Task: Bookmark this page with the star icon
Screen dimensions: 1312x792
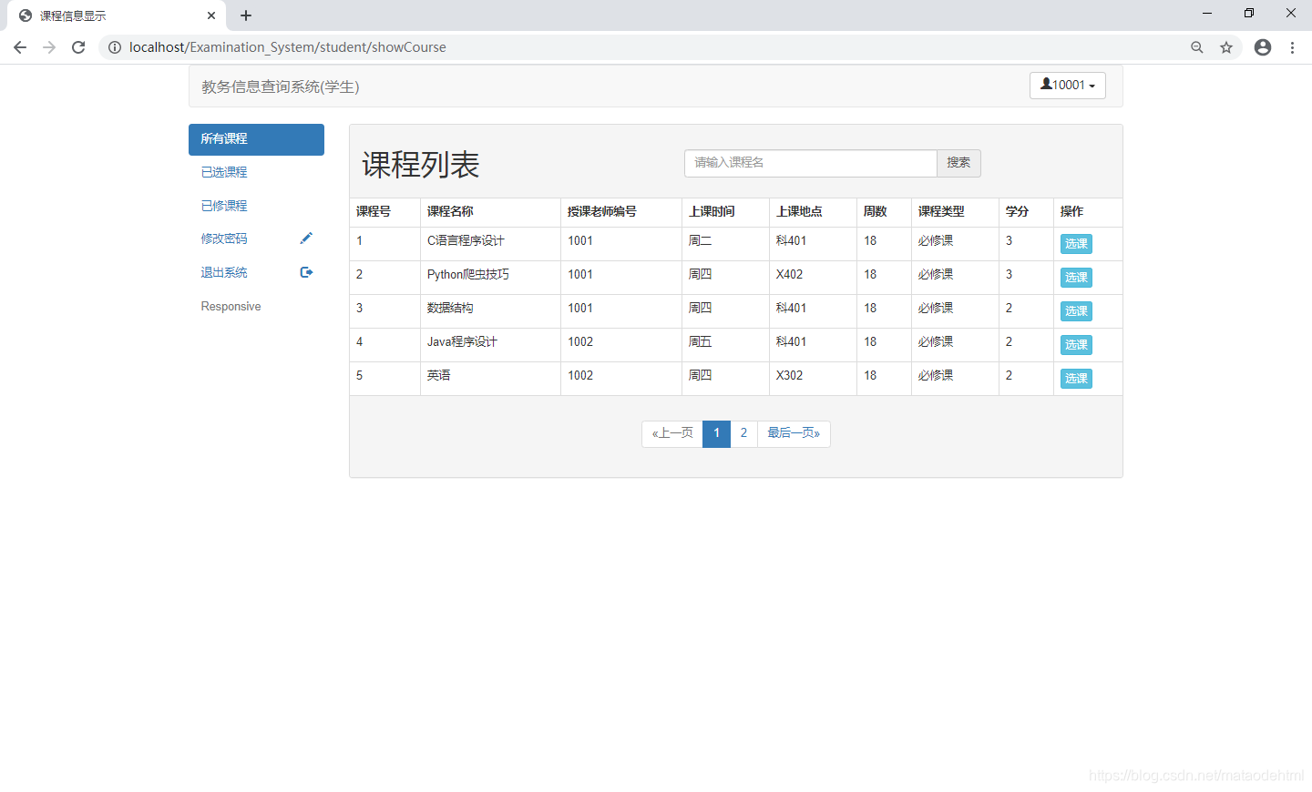Action: coord(1226,47)
